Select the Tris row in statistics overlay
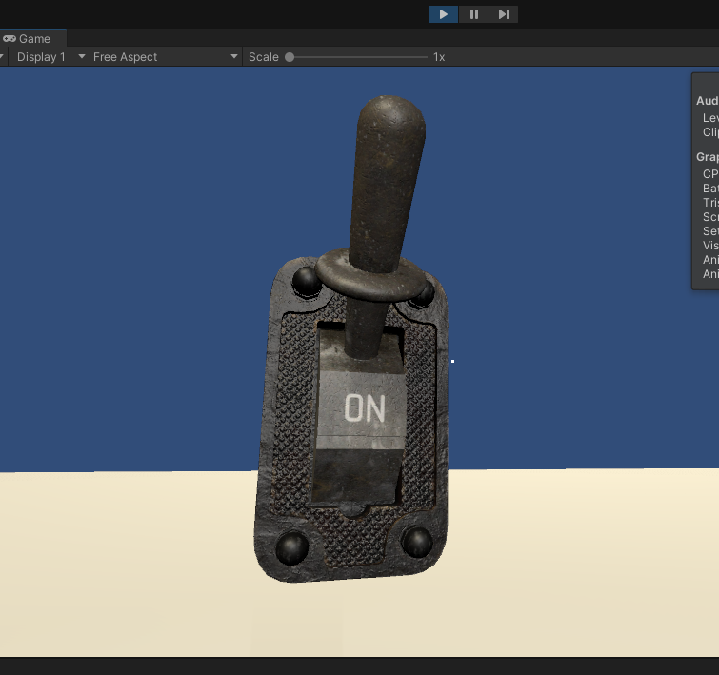The width and height of the screenshot is (719, 675). coord(710,203)
